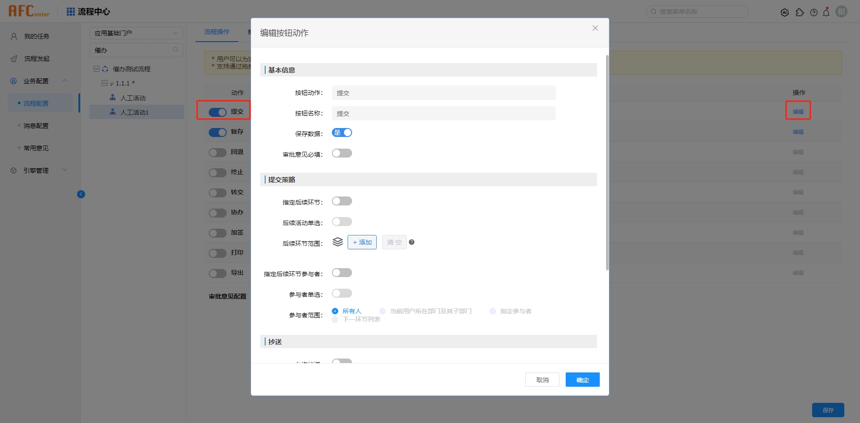Enable the 指定后续环节 toggle
This screenshot has height=423, width=860.
[342, 201]
